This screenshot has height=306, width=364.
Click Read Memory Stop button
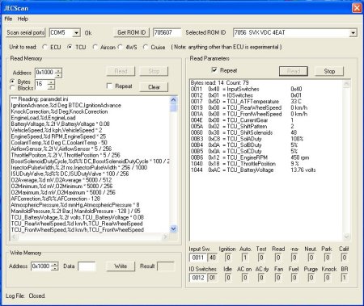pyautogui.click(x=154, y=71)
